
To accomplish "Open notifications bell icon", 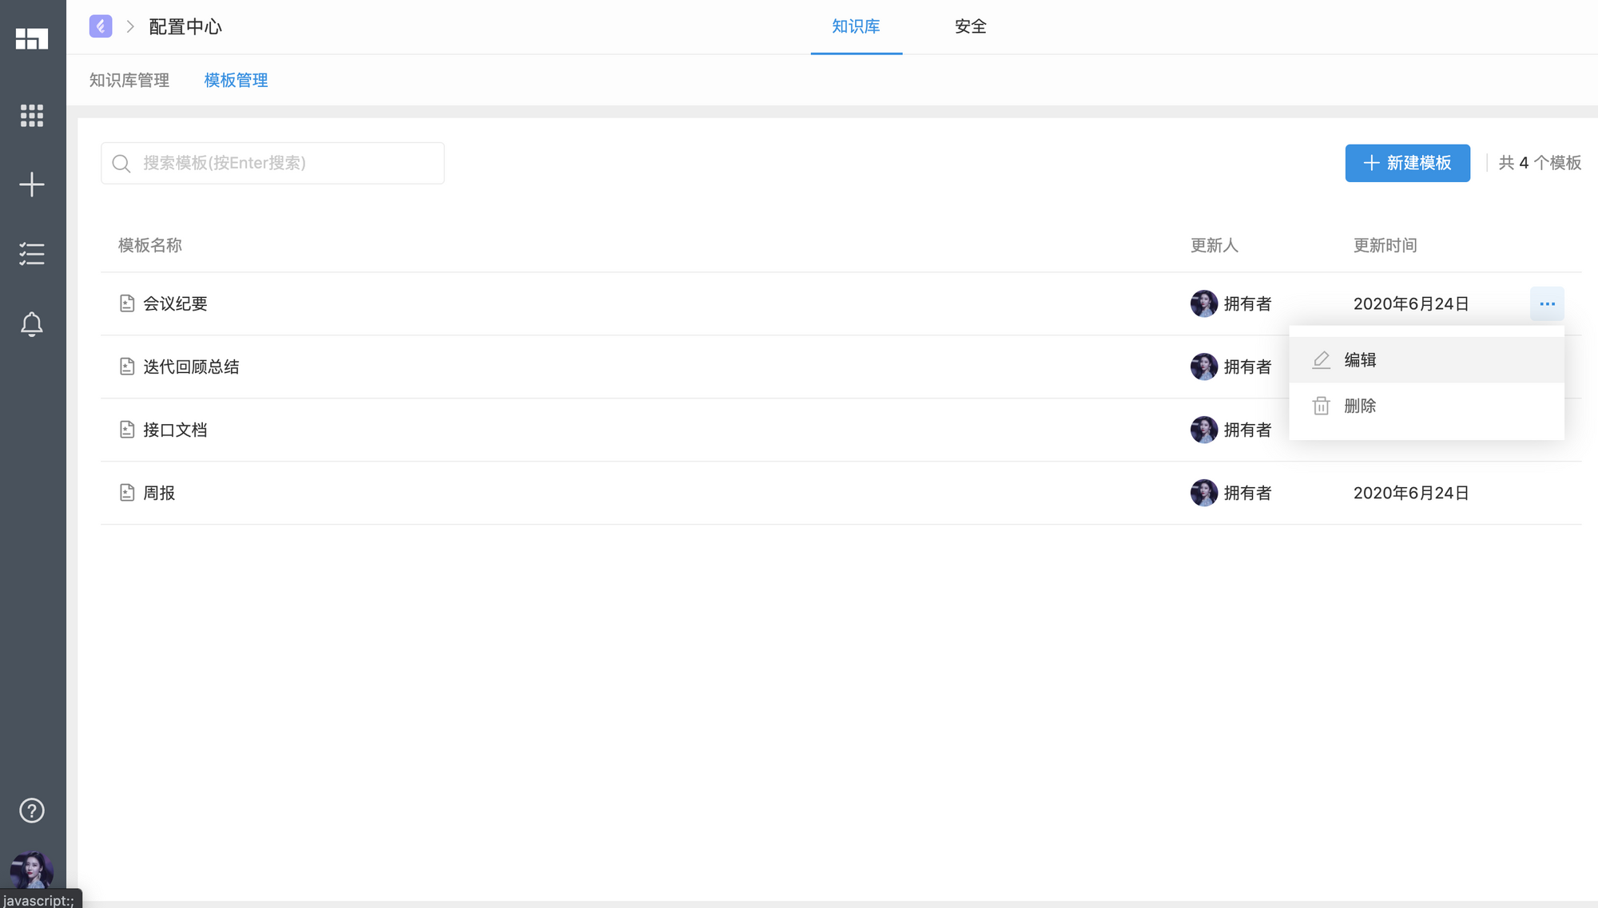I will click(32, 324).
